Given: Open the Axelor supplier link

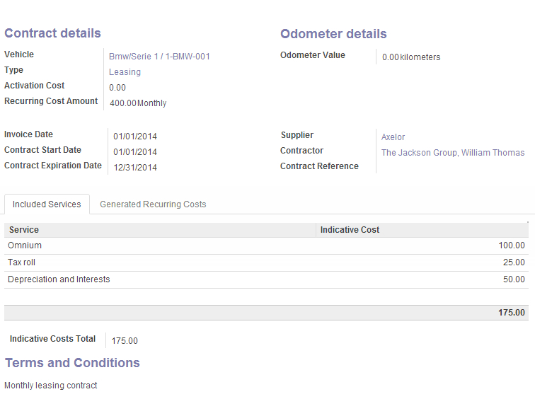Looking at the screenshot, I should pos(393,137).
